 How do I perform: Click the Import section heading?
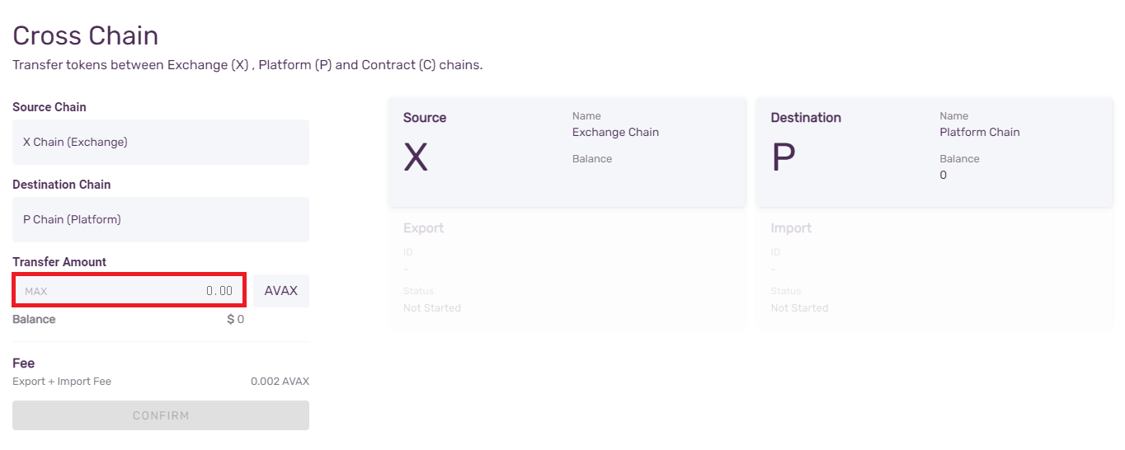point(791,228)
